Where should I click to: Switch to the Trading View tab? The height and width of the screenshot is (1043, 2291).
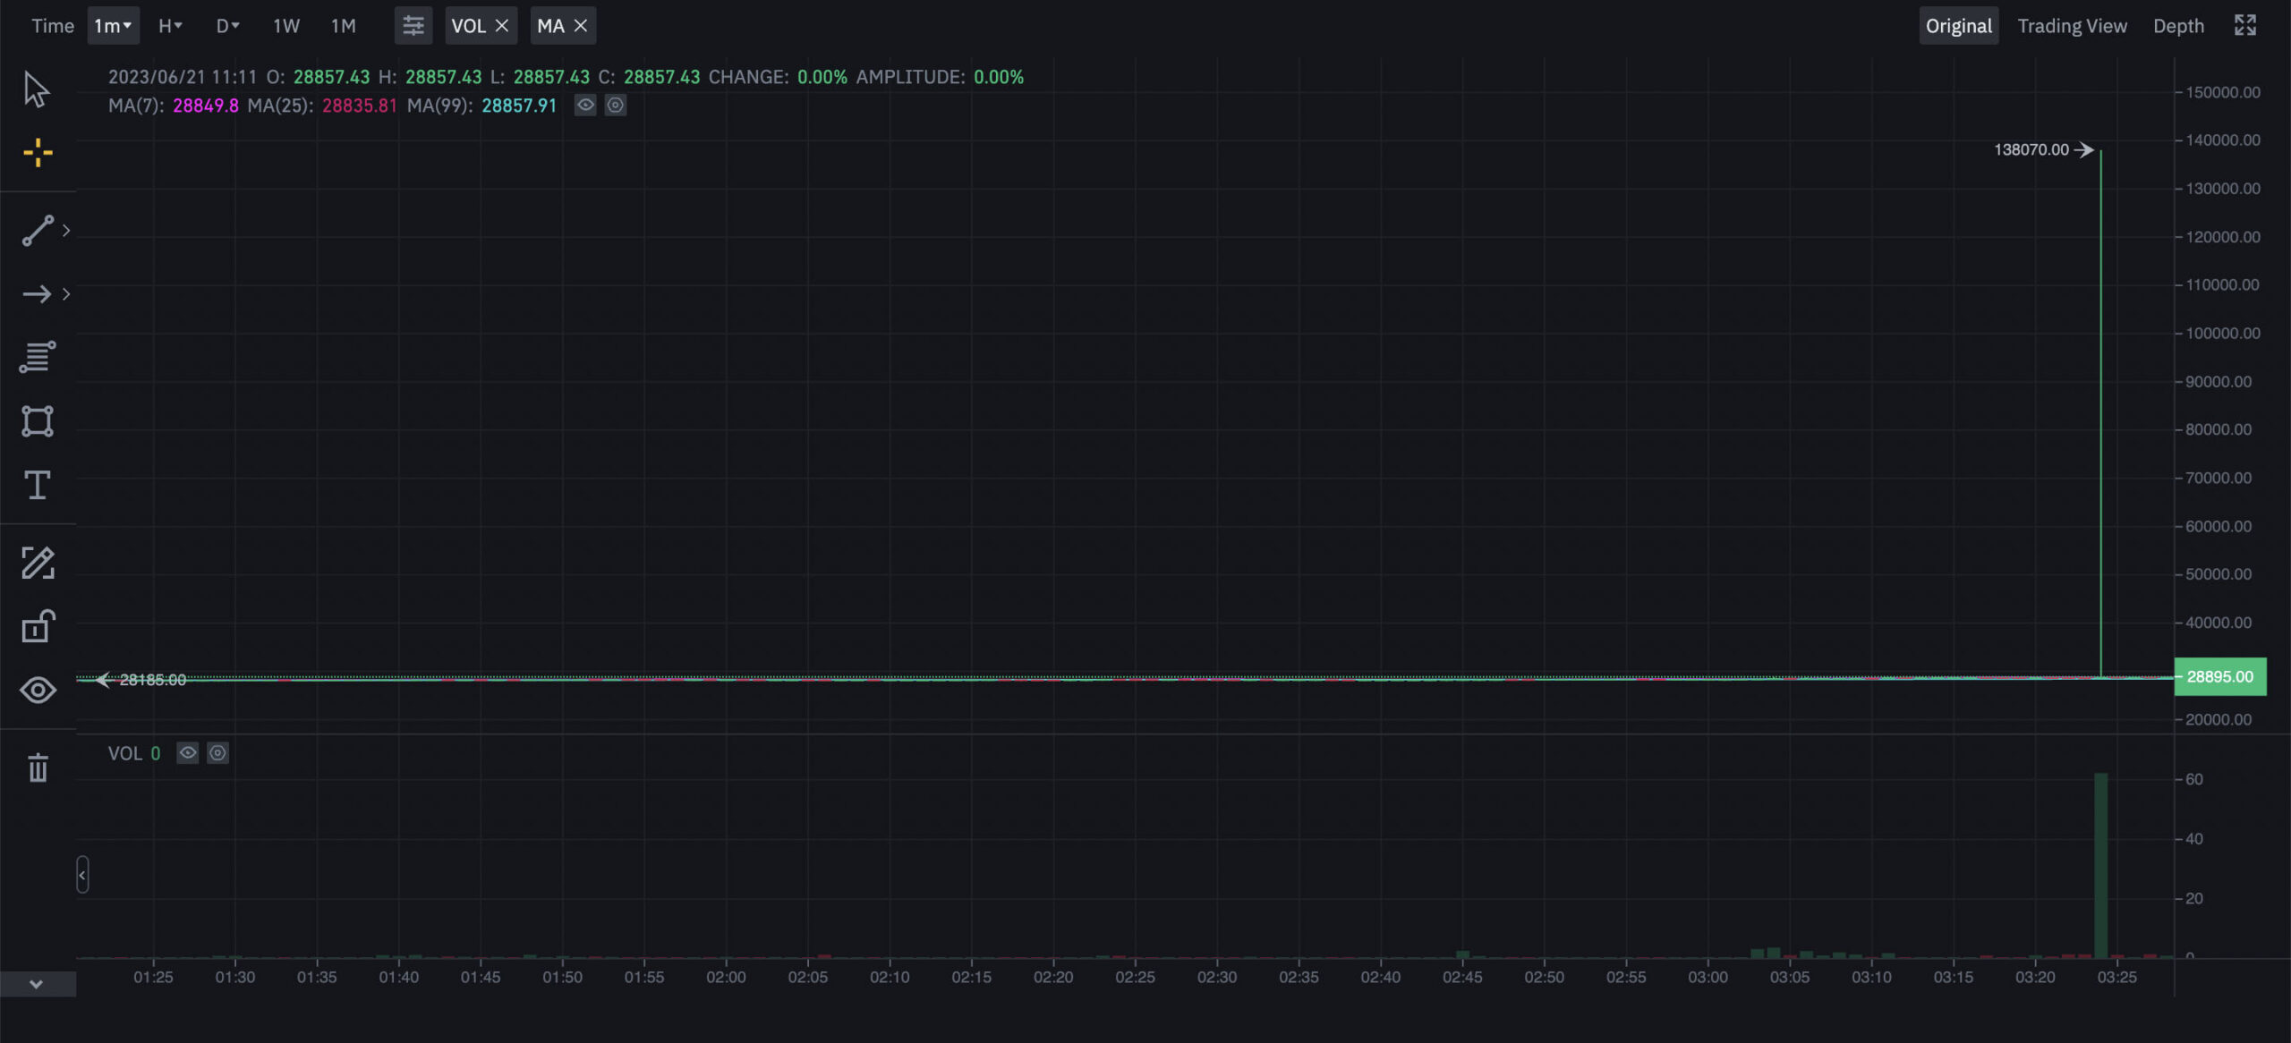tap(2072, 26)
